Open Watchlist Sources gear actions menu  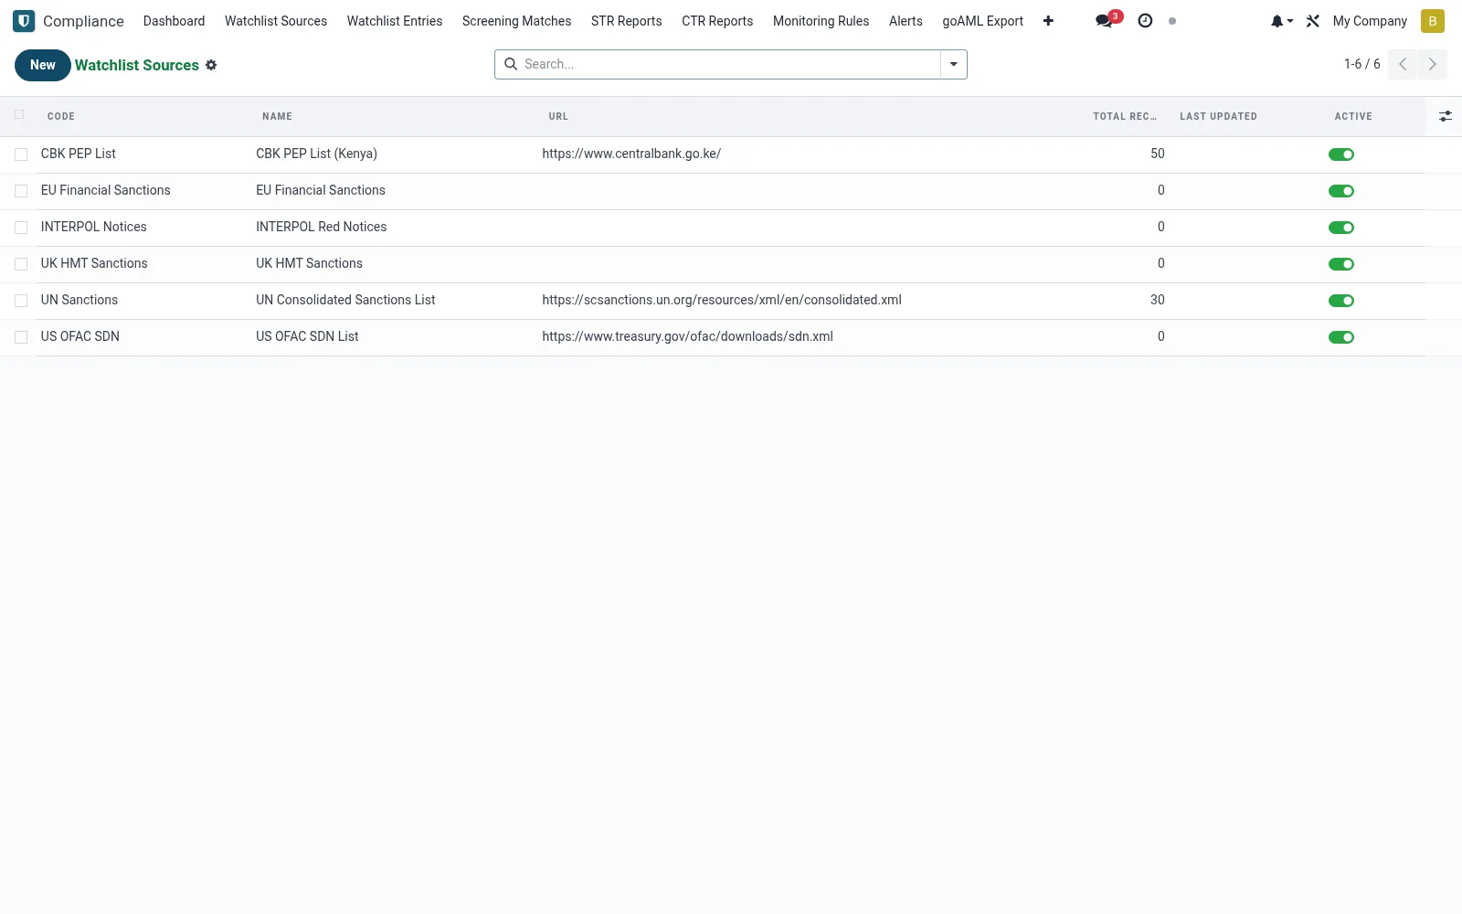coord(211,65)
